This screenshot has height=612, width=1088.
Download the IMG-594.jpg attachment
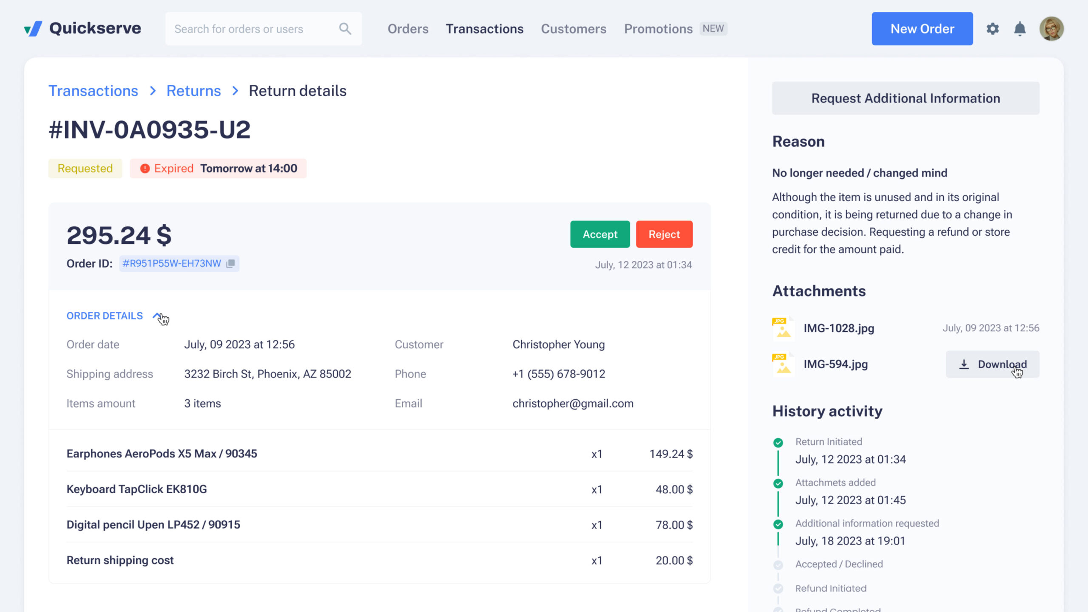[x=992, y=364]
